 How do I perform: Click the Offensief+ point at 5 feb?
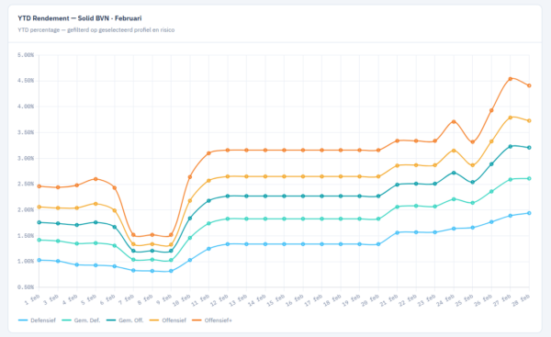coord(96,179)
